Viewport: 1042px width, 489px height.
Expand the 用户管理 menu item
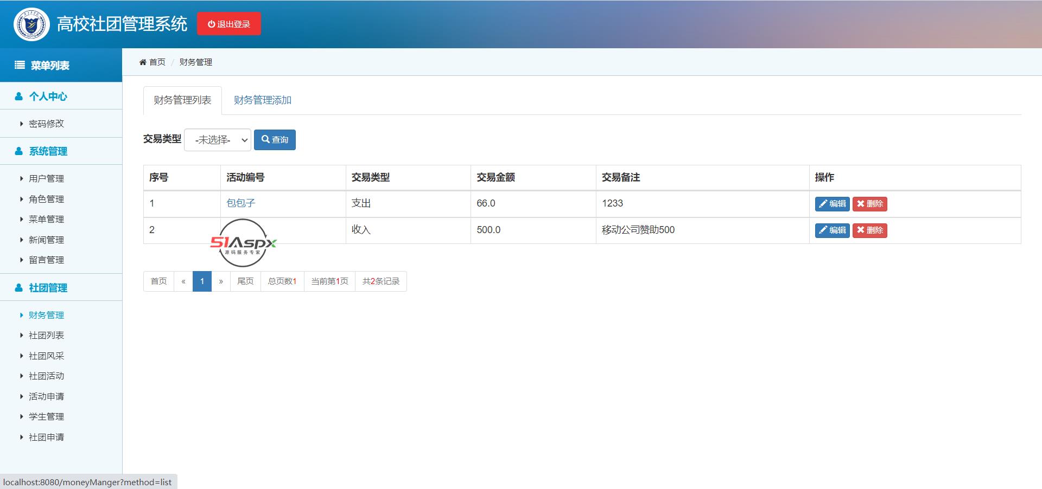tap(46, 178)
